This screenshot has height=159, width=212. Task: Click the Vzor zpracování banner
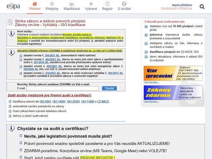tap(173, 73)
